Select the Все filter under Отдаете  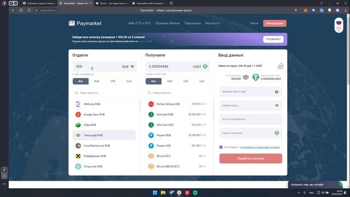pyautogui.click(x=80, y=81)
